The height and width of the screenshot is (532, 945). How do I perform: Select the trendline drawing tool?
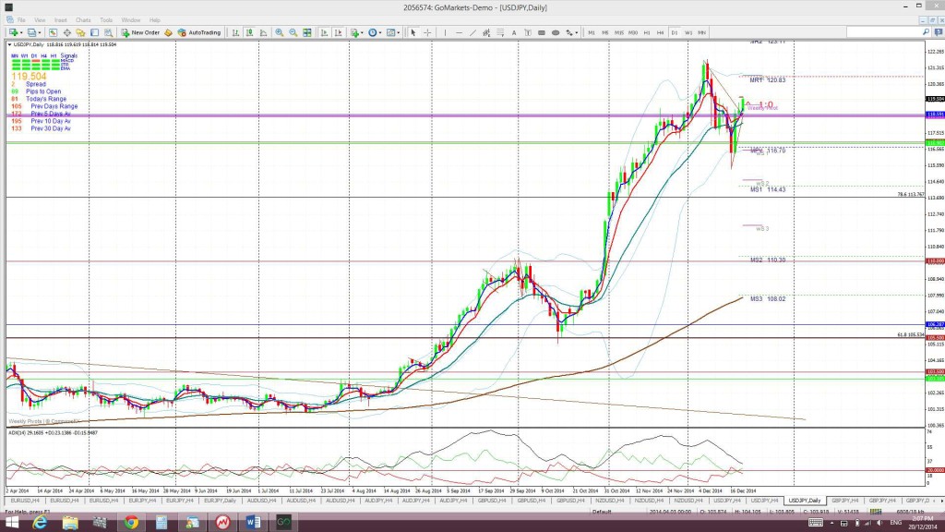coord(472,32)
